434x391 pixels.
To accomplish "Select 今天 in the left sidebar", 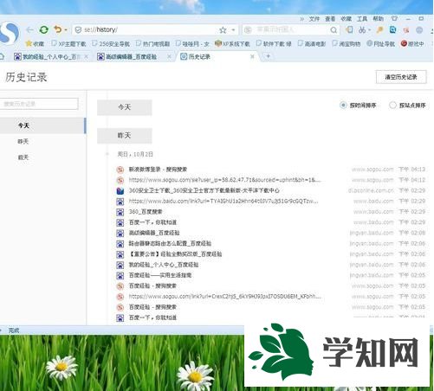I will tap(42, 125).
